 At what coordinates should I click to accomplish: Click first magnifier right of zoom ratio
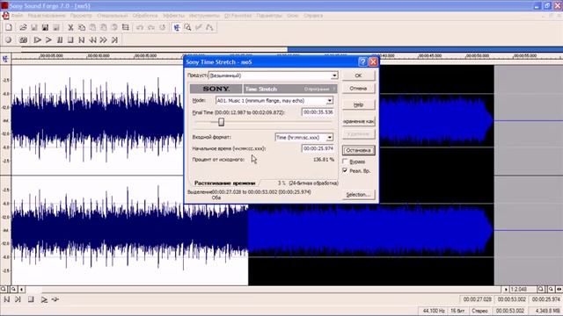click(541, 289)
